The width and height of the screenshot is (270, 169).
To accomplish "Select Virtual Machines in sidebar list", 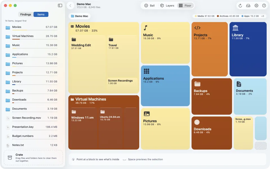I will pos(31,37).
